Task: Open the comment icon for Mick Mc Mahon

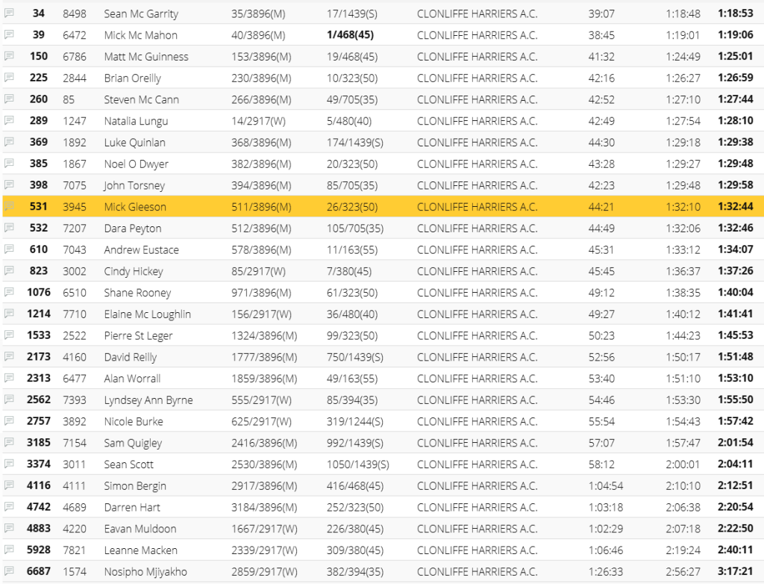Action: click(9, 35)
